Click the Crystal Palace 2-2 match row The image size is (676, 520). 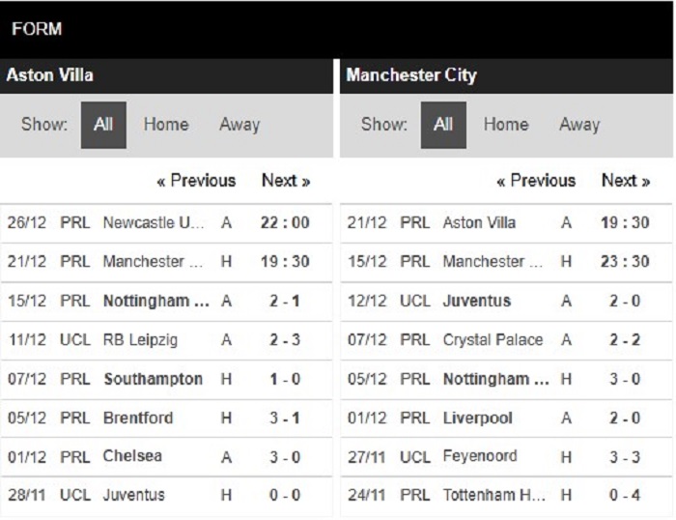[x=506, y=340]
